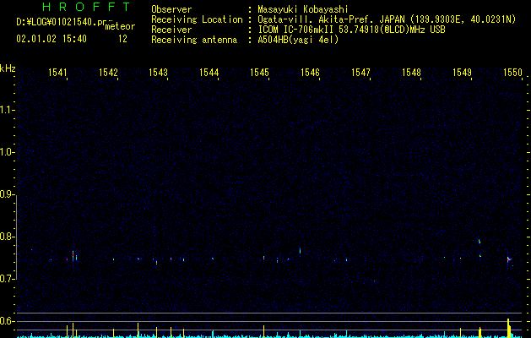Click the tall echo just after 1541

click(x=73, y=257)
